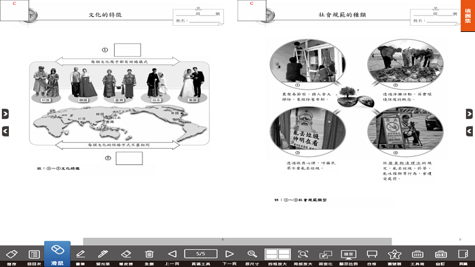This screenshot has width=475, height=267.
Task: Click the 註：①～②文化特徵 note text
Action: tap(58, 168)
